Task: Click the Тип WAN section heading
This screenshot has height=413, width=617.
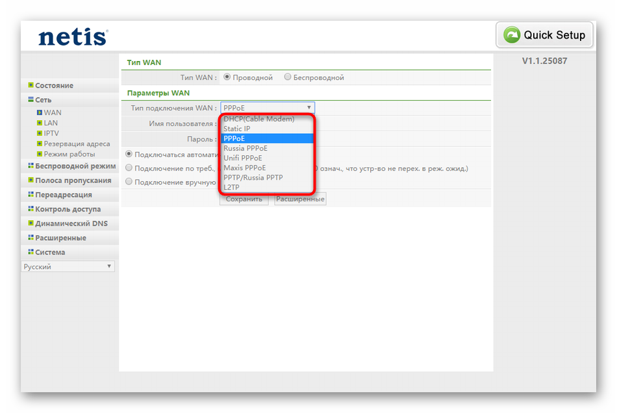Action: click(144, 62)
